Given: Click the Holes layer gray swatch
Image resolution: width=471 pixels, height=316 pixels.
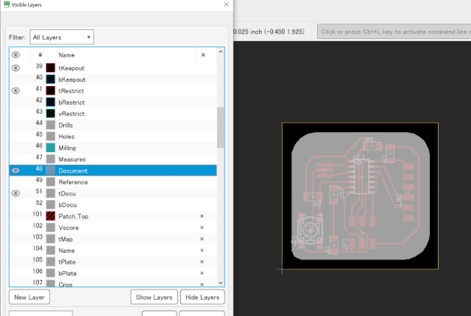Looking at the screenshot, I should pyautogui.click(x=51, y=137).
